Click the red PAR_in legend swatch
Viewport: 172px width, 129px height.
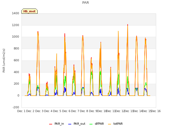click(51, 124)
